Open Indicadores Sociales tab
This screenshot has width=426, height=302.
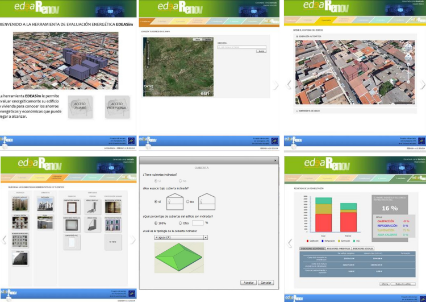click(363, 249)
